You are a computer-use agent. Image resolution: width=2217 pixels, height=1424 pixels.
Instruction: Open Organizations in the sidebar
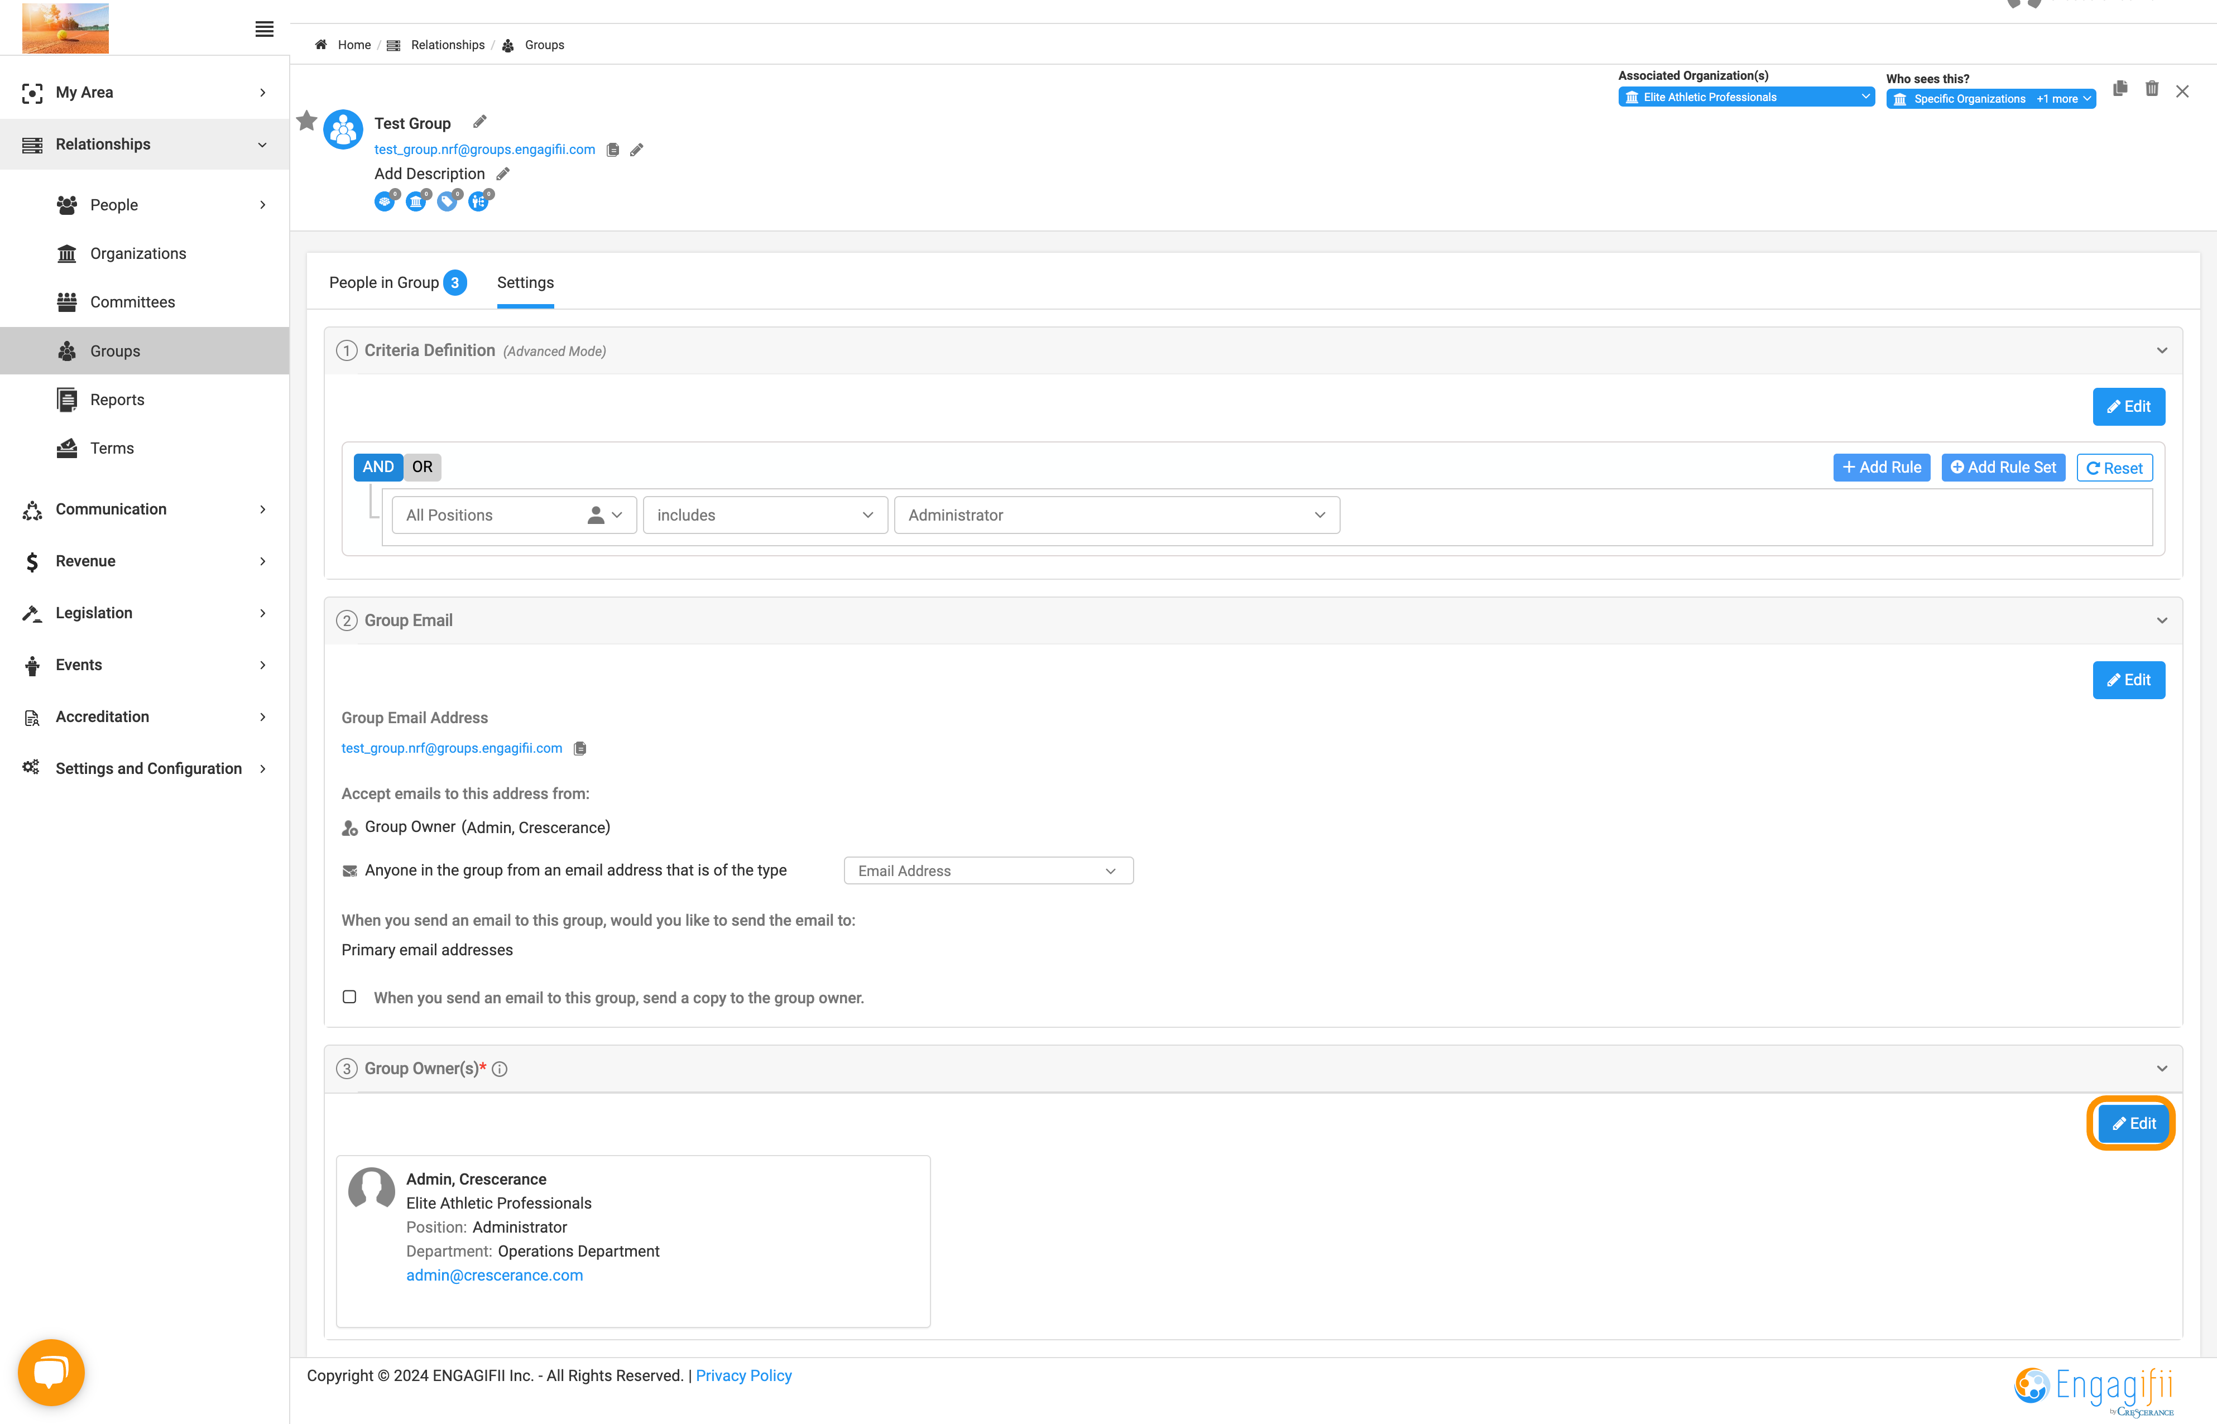coord(138,253)
